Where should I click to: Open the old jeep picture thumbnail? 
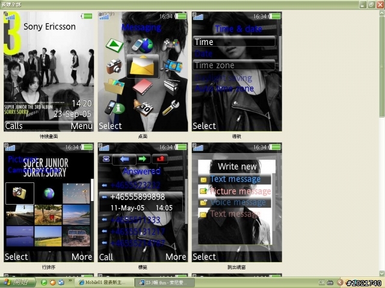point(76,236)
